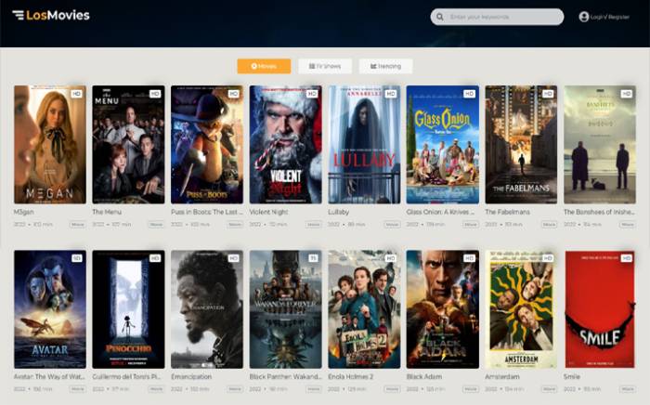Click the user account avatar icon
The image size is (650, 405).
584,17
